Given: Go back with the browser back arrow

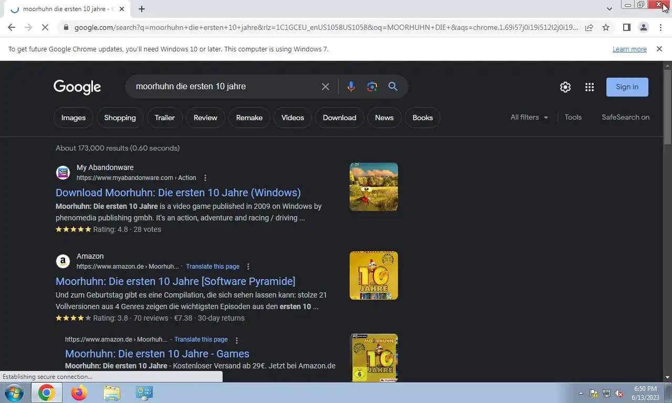Looking at the screenshot, I should point(12,27).
